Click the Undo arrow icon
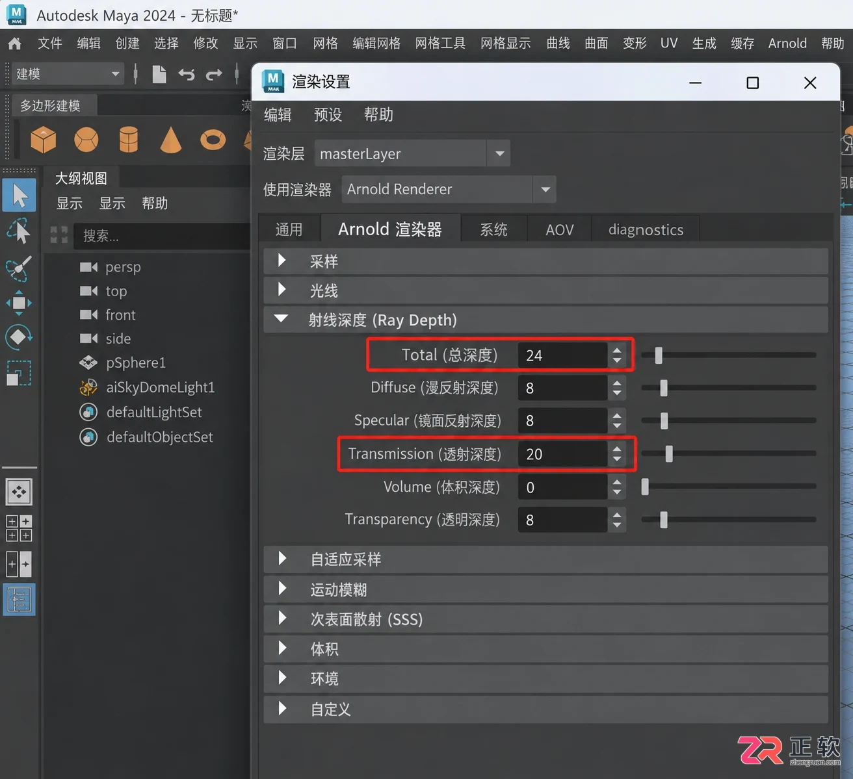 point(187,74)
